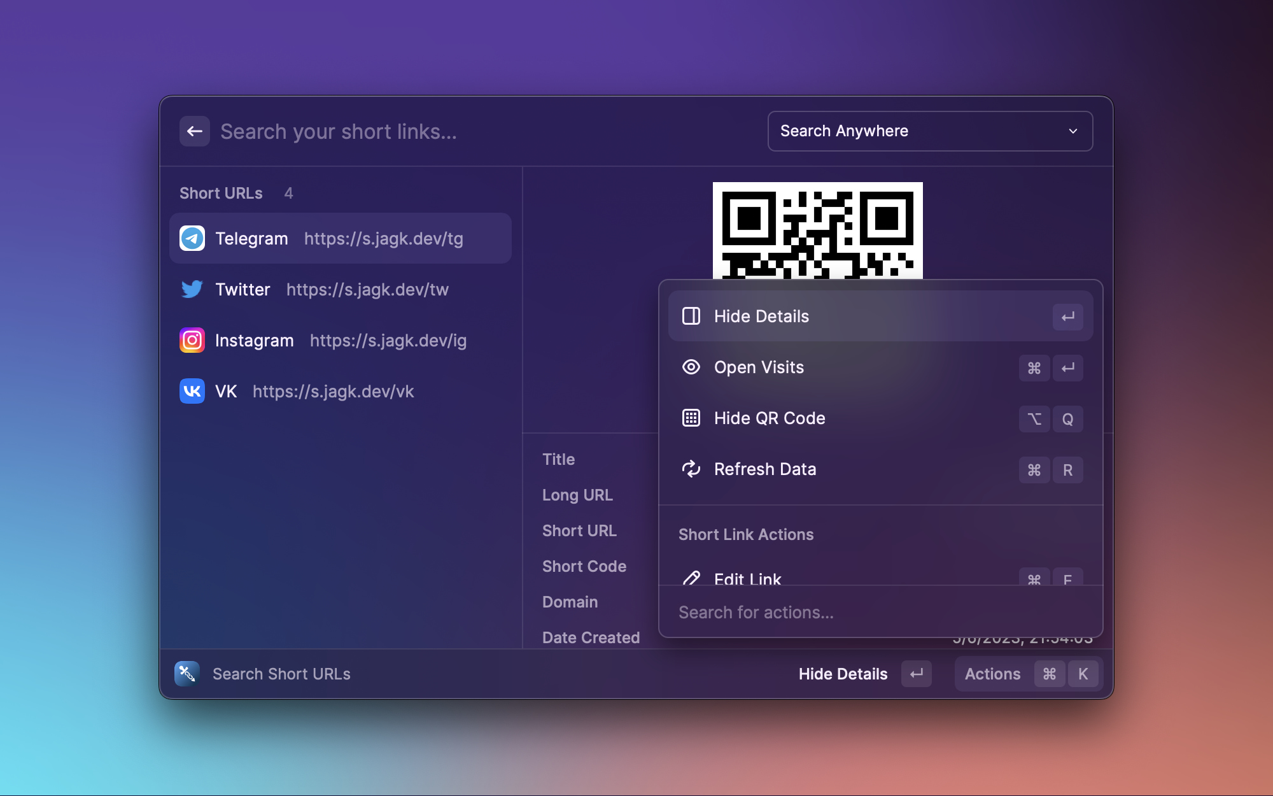Click the Hide Details sidebar icon
Screen dimensions: 1273x796
(x=691, y=316)
